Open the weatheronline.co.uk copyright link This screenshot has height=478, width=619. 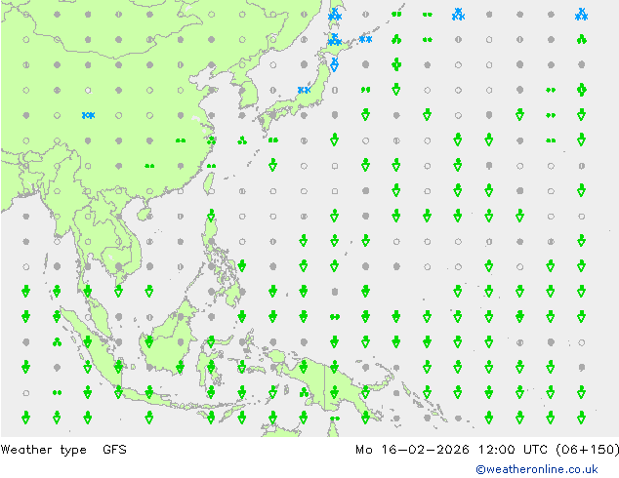537,469
